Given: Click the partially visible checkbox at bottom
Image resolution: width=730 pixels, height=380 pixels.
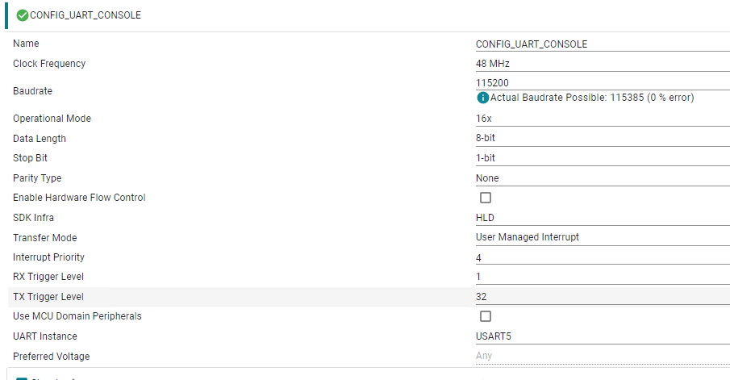Looking at the screenshot, I should [22, 378].
